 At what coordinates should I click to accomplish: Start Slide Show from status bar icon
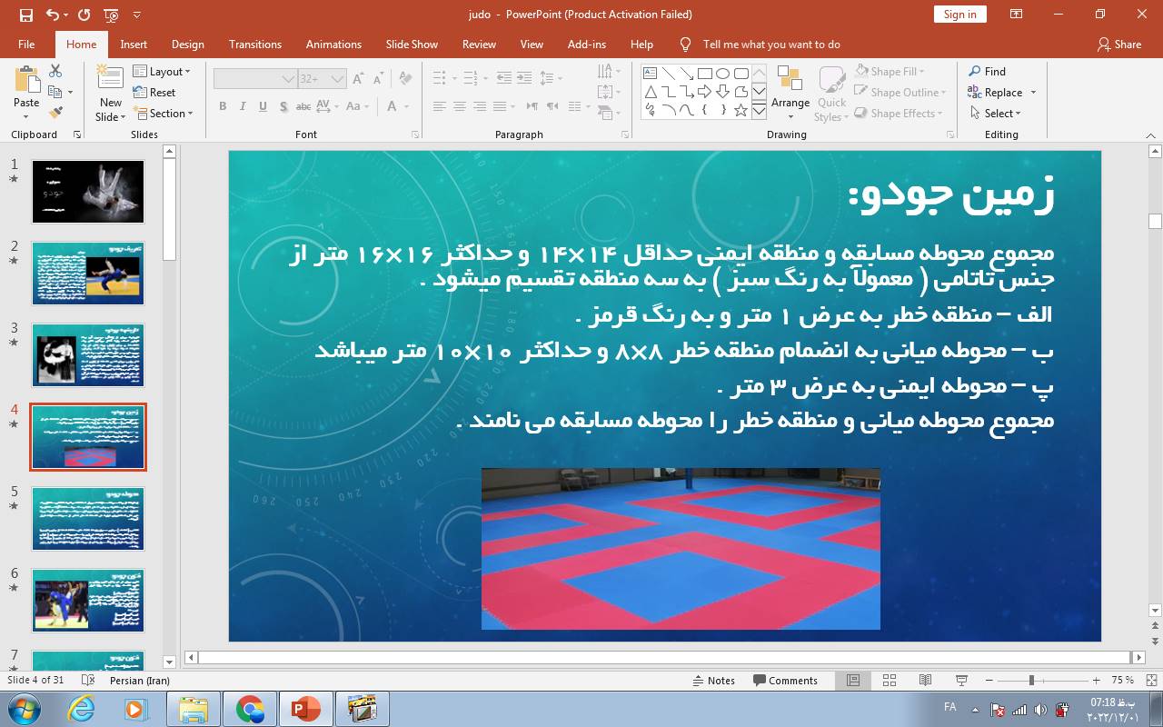click(961, 681)
